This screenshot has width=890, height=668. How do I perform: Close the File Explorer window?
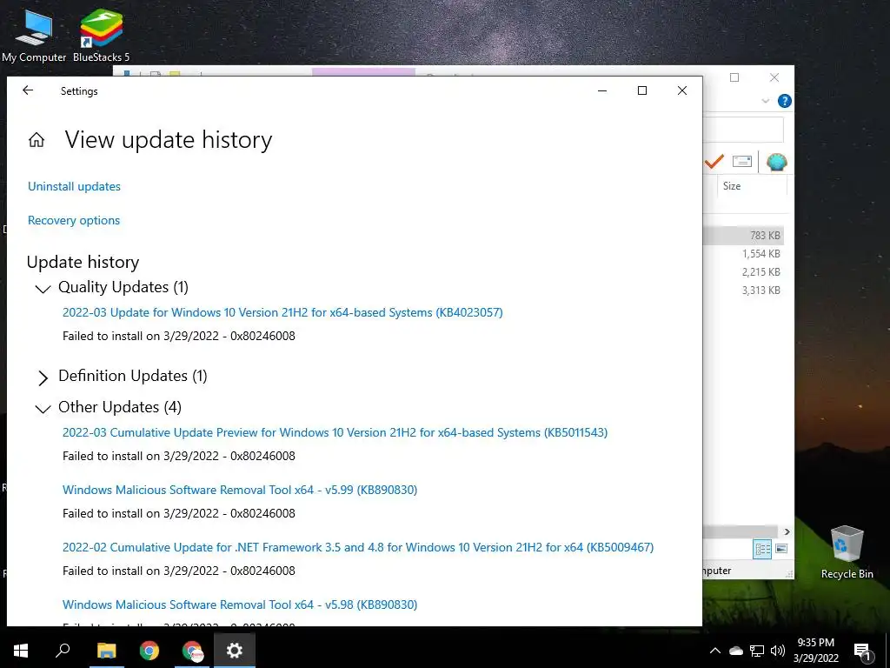[x=774, y=77]
